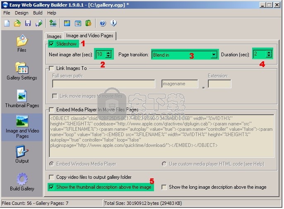Minimize the Easy Web Gallery Builder window
The image size is (284, 209).
262,5
